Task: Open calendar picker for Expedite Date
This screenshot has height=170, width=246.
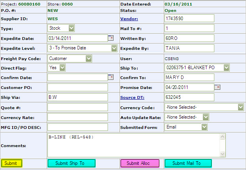Action: pyautogui.click(x=111, y=38)
